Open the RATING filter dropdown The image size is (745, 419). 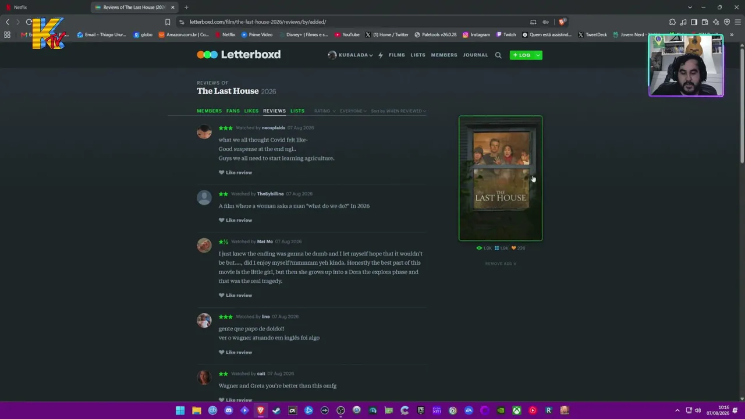(x=325, y=111)
